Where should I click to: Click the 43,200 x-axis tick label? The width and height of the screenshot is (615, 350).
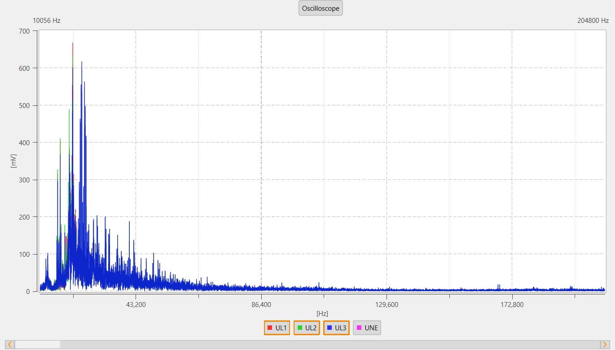[136, 305]
